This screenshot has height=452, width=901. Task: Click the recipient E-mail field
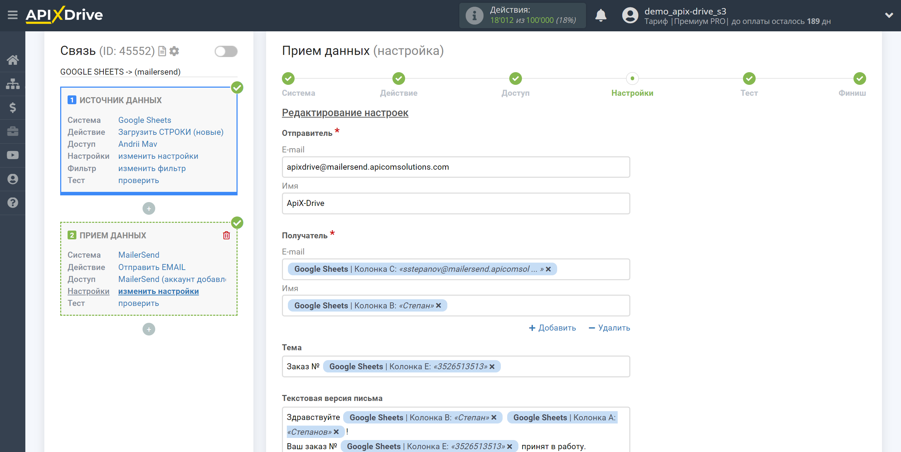click(456, 269)
